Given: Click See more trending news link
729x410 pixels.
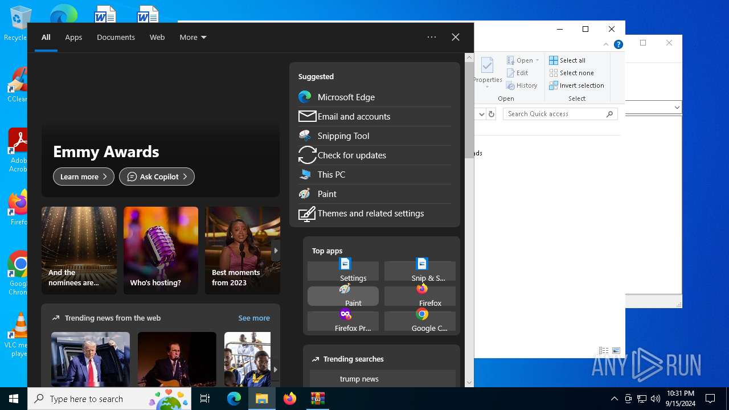Looking at the screenshot, I should click(254, 318).
